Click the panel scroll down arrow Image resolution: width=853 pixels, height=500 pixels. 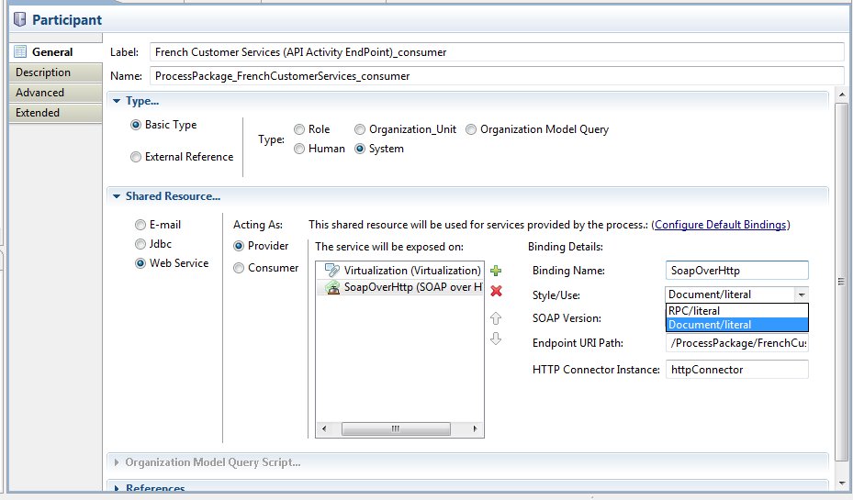coord(842,483)
